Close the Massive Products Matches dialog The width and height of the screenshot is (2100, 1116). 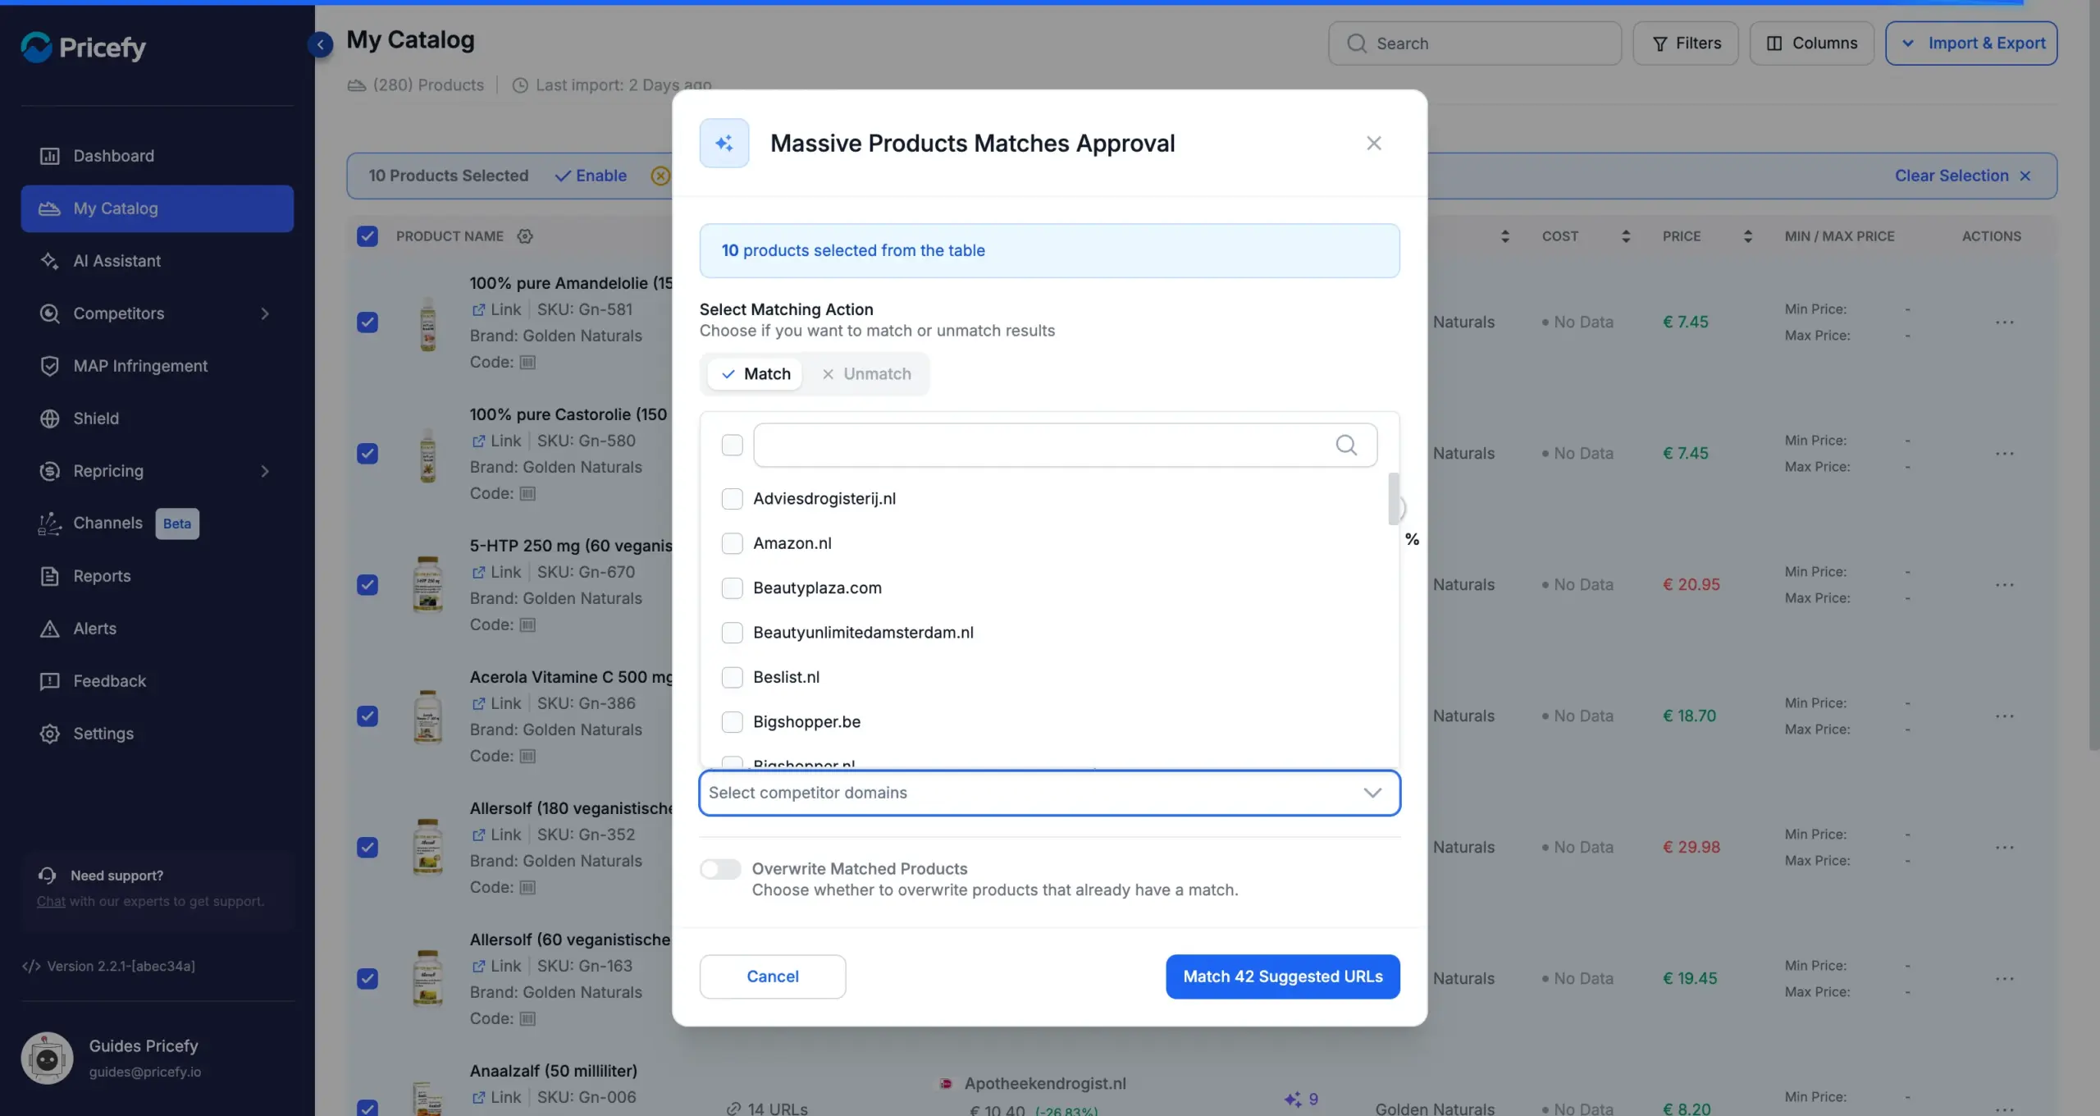coord(1374,144)
